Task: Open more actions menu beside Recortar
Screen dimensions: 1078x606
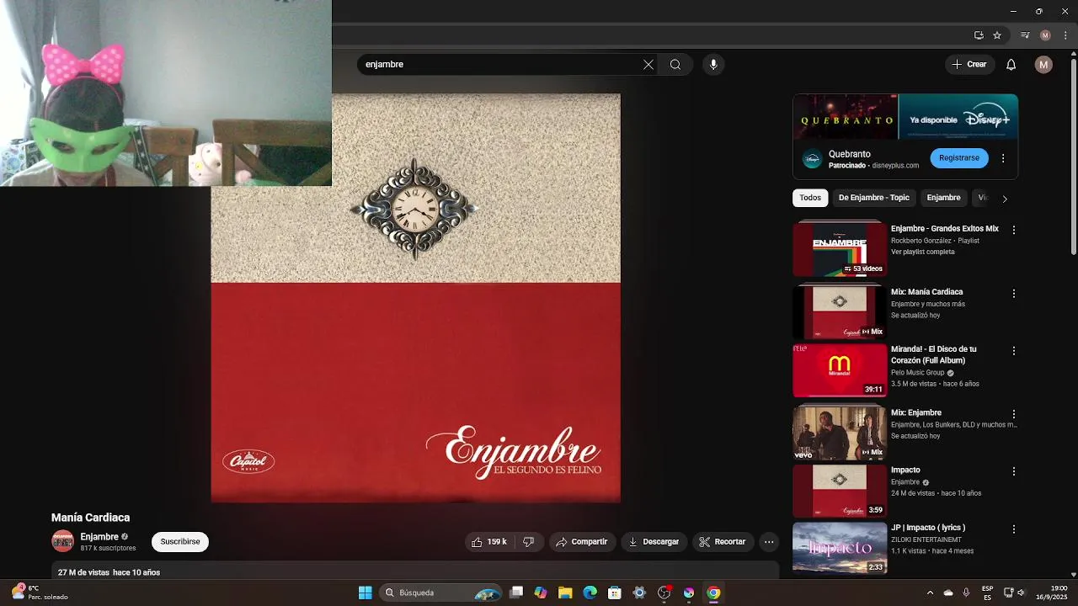Action: pyautogui.click(x=769, y=542)
